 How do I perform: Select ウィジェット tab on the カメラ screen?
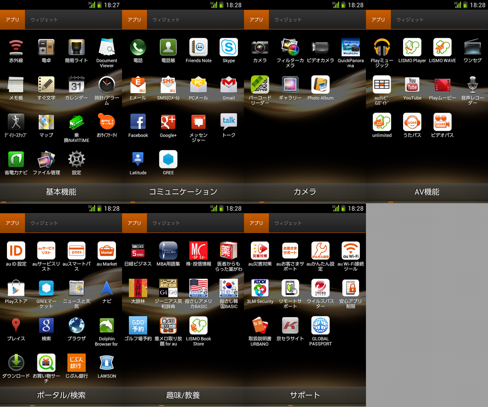(x=288, y=20)
